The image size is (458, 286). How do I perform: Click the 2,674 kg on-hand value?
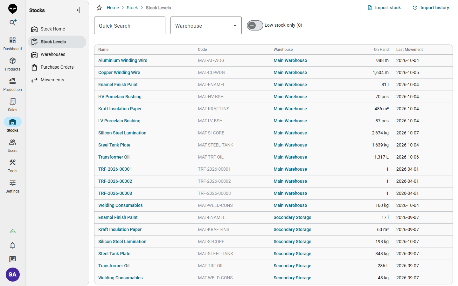(380, 133)
